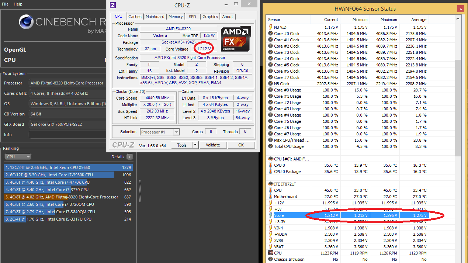Viewport: 468px width, 263px height.
Task: Click the Info input field in Cinebench
Action: coord(67,135)
